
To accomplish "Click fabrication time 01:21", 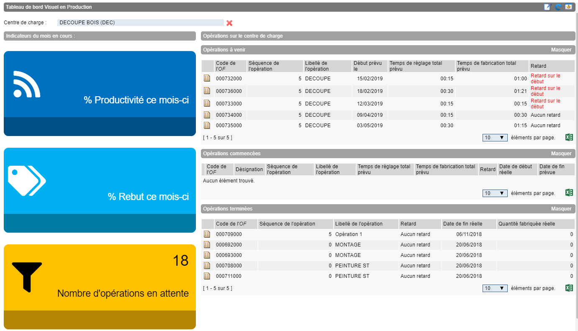I will pos(521,91).
